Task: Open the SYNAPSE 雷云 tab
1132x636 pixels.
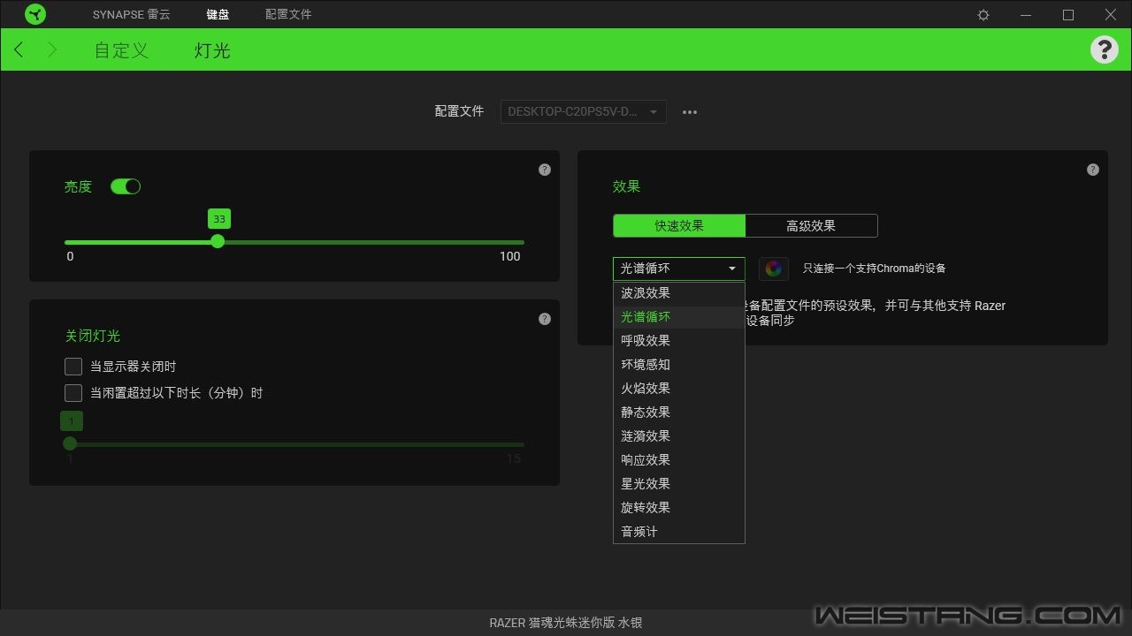Action: pos(132,15)
